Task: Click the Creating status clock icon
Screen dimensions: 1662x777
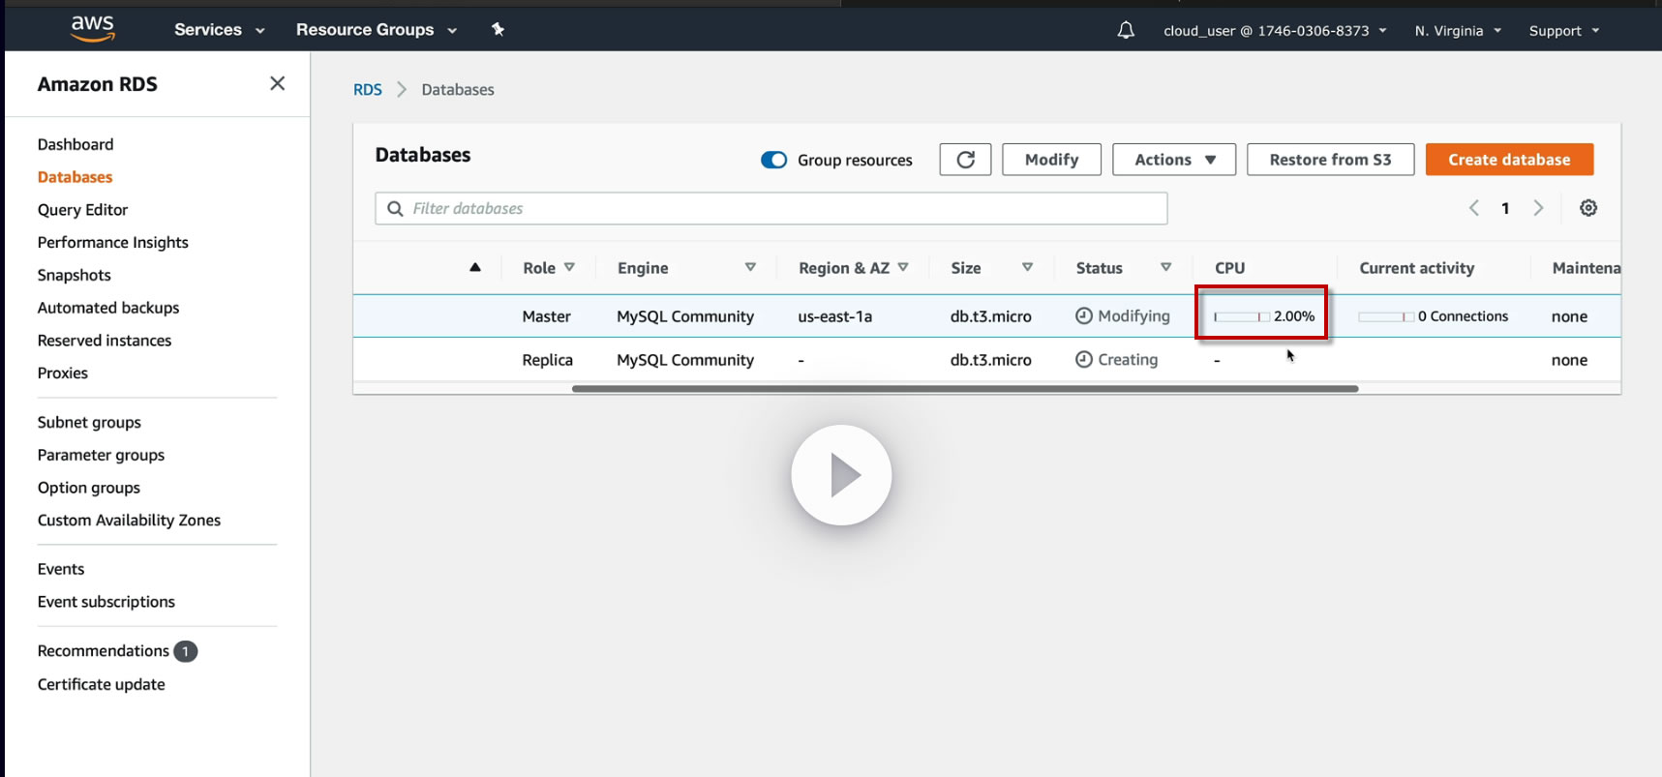Action: pos(1084,359)
